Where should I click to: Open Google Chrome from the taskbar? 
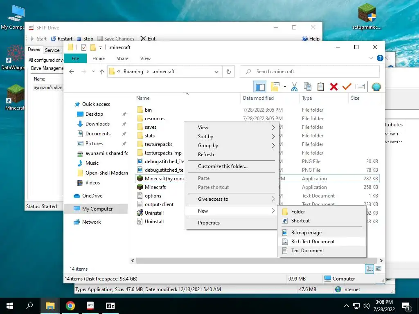[x=70, y=306]
